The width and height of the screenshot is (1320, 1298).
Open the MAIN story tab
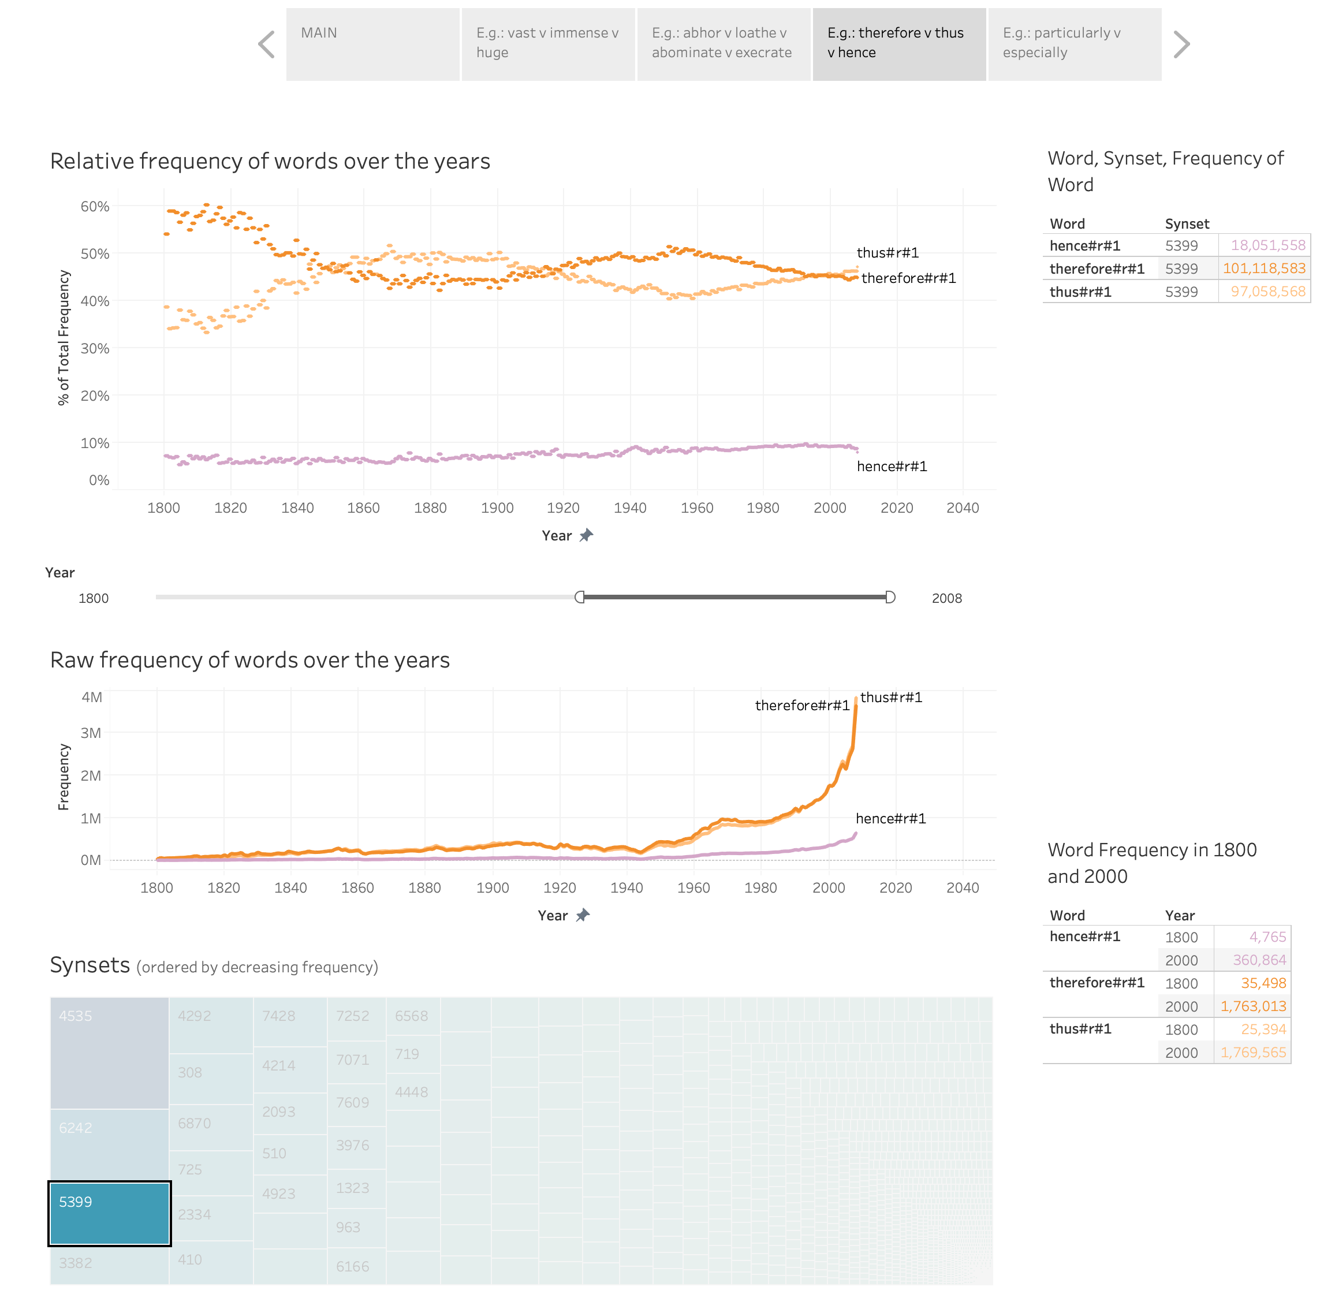pyautogui.click(x=372, y=45)
